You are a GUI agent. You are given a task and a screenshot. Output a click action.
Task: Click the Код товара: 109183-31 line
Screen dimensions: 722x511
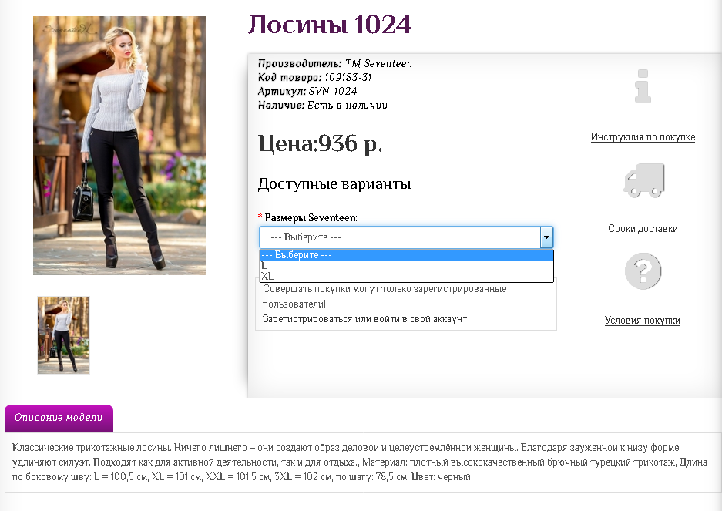(314, 77)
